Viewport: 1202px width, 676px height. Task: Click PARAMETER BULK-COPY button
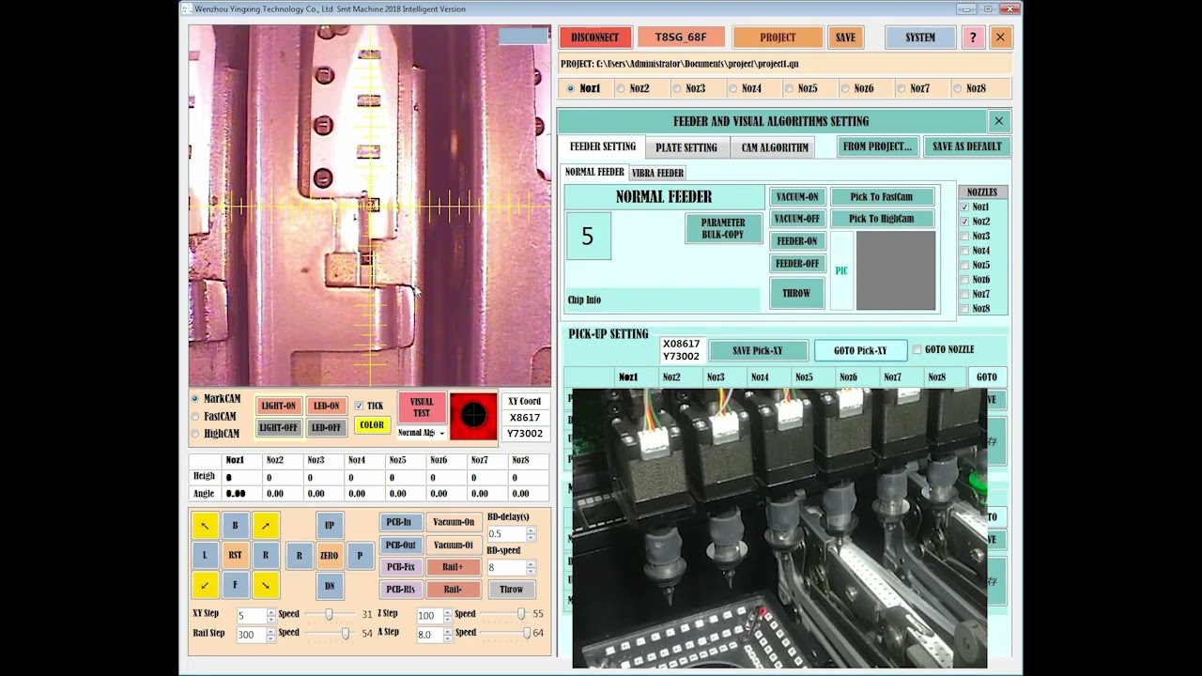tap(723, 229)
